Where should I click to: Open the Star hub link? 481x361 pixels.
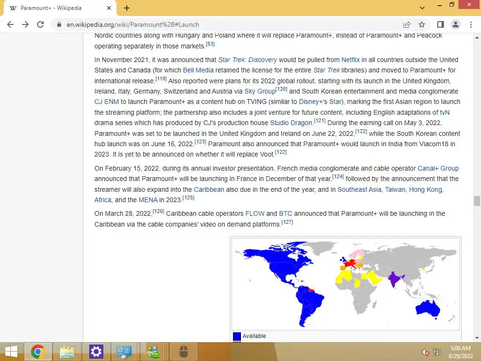[x=335, y=102]
